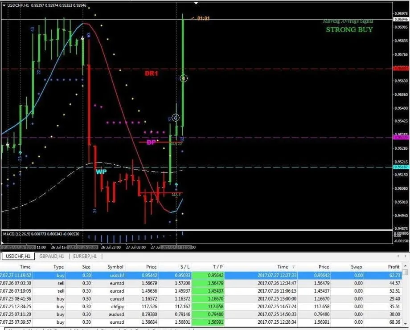Click the STRONG BUY signal text

(350, 29)
